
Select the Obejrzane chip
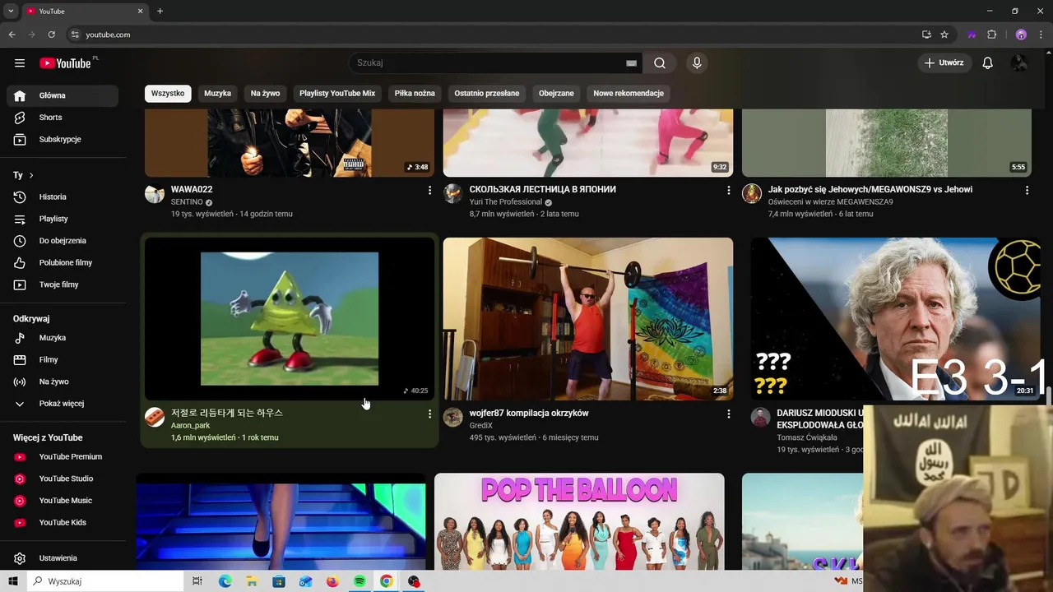click(x=556, y=94)
